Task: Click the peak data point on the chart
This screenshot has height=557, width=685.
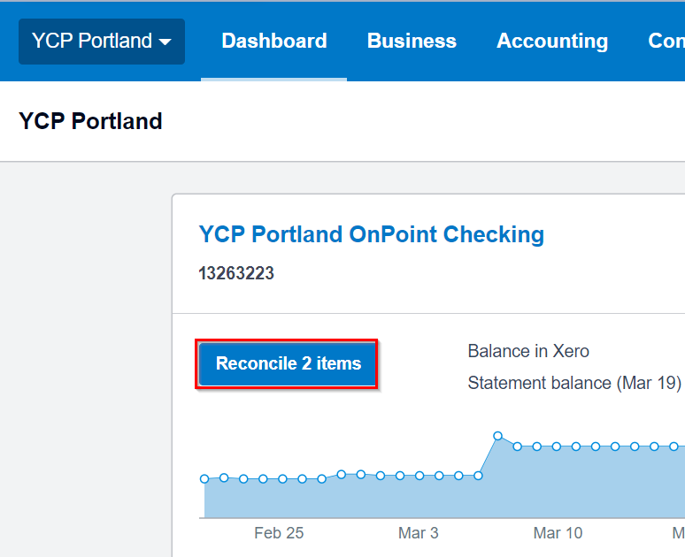Action: [497, 436]
